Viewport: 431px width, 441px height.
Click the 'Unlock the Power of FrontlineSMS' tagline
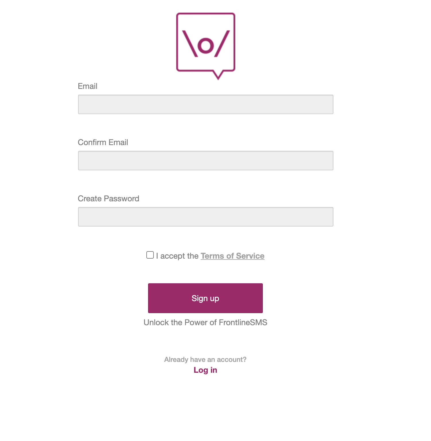click(x=205, y=322)
